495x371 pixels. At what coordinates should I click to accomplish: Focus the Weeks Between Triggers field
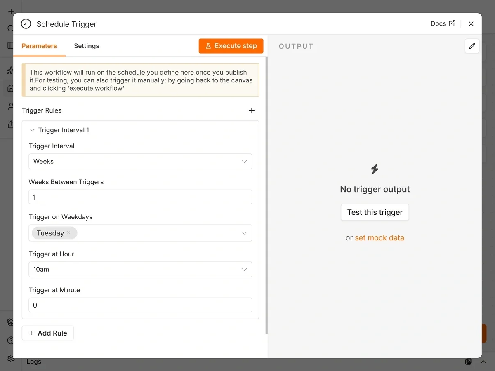pyautogui.click(x=140, y=197)
